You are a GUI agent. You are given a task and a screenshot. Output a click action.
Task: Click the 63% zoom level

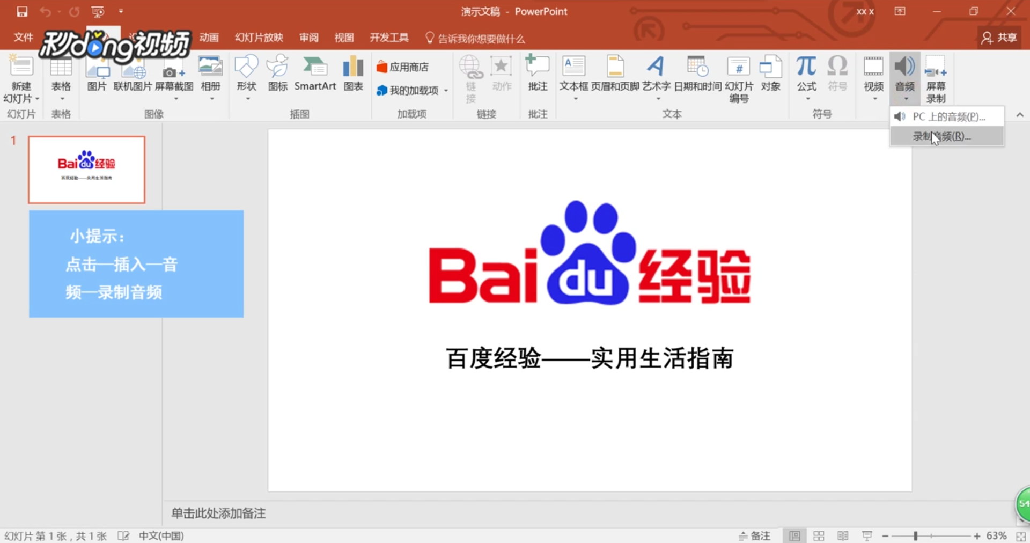click(x=996, y=535)
